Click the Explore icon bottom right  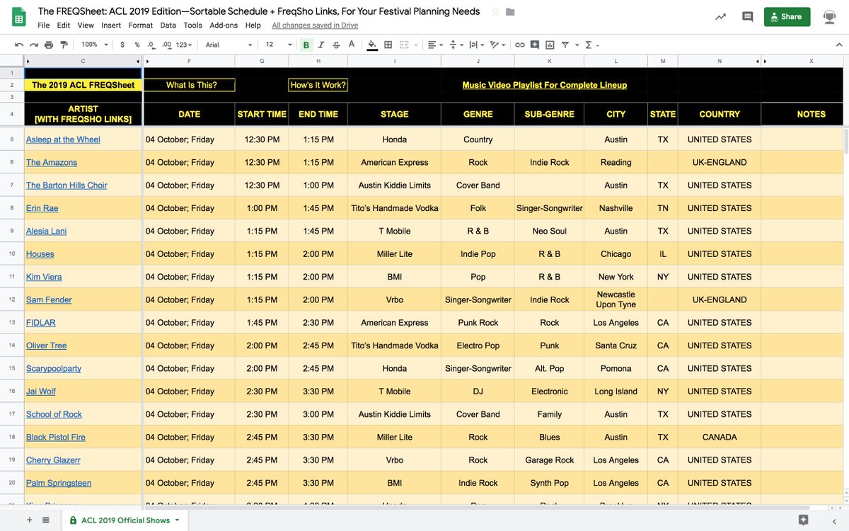click(802, 520)
